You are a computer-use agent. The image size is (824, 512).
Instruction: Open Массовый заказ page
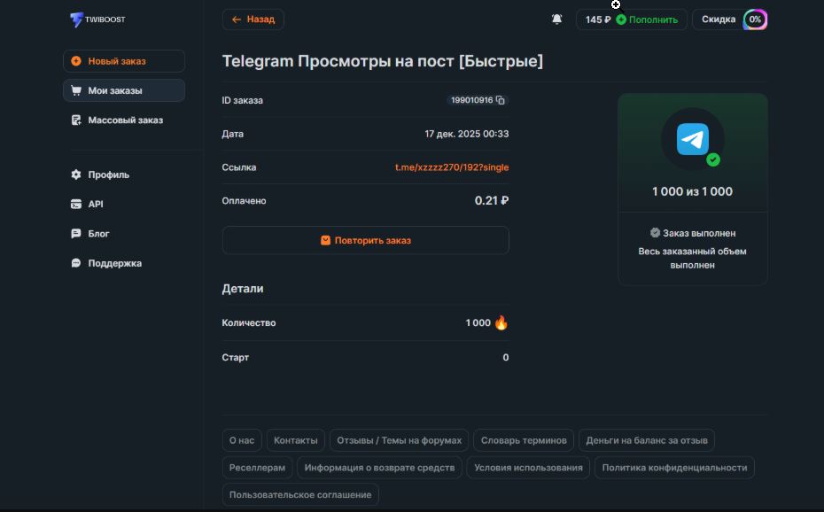point(124,120)
